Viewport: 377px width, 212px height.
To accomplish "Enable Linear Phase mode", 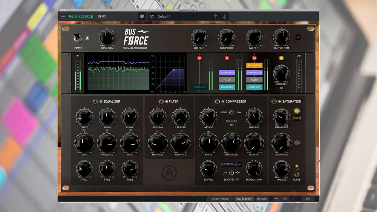I will (220, 199).
